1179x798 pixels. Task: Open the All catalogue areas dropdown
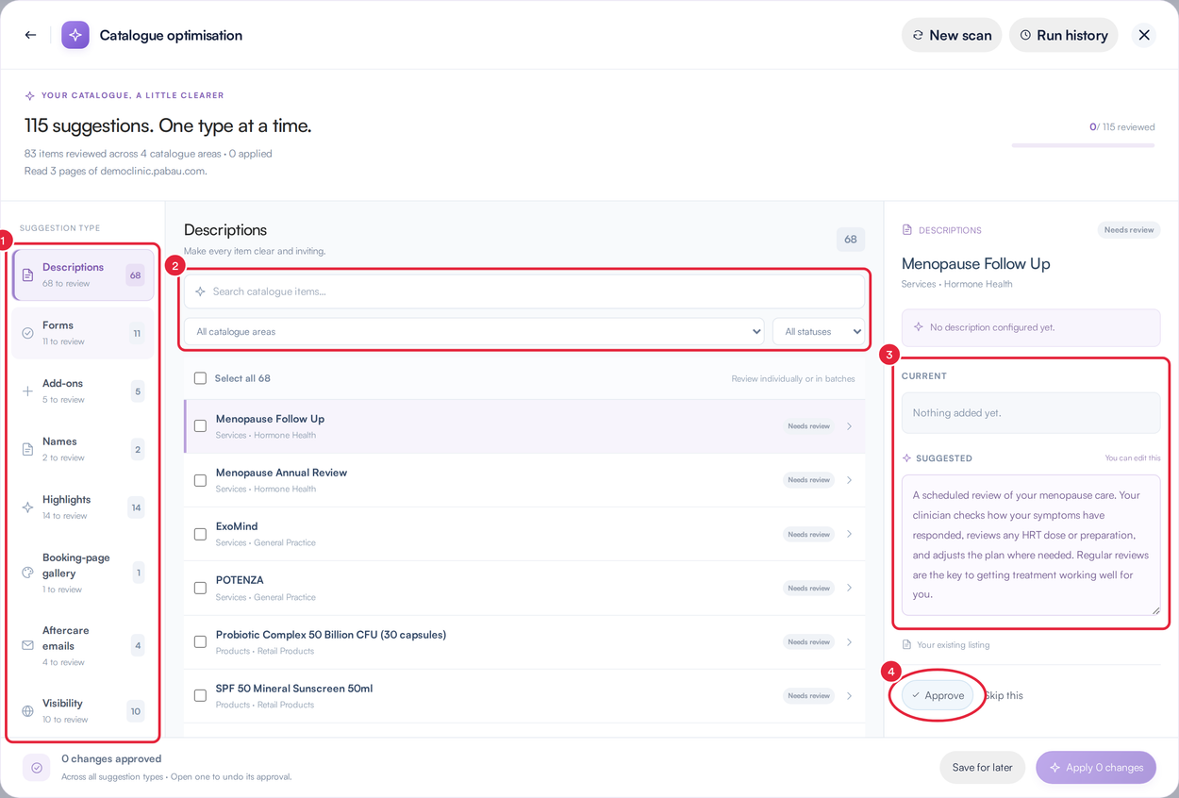474,332
